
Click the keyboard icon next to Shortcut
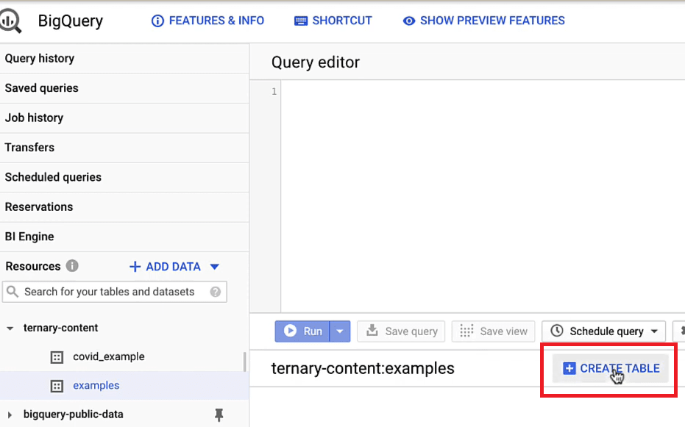[x=300, y=21]
